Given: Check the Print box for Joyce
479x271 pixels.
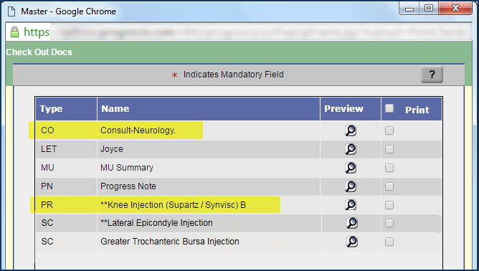Looking at the screenshot, I should coord(389,149).
